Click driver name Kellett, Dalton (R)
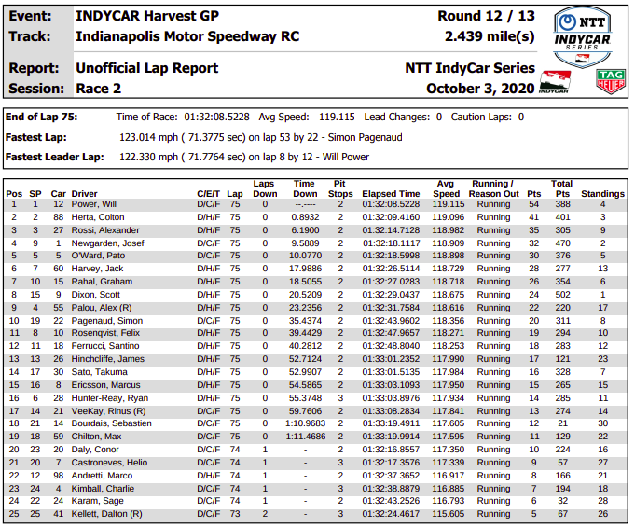 106,514
